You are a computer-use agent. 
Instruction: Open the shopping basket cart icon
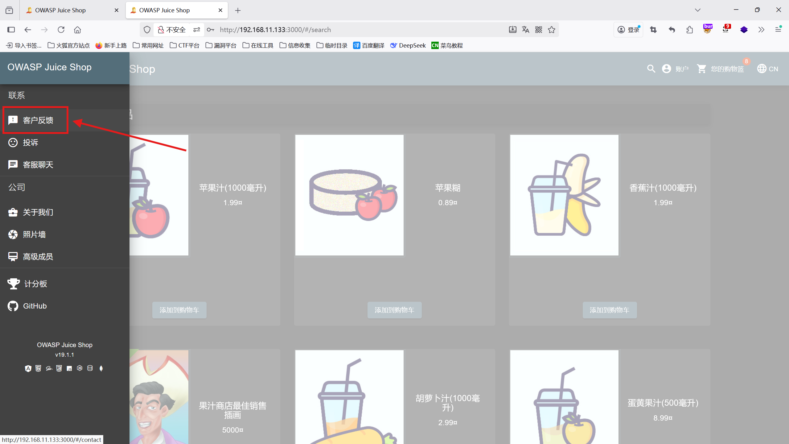point(702,68)
